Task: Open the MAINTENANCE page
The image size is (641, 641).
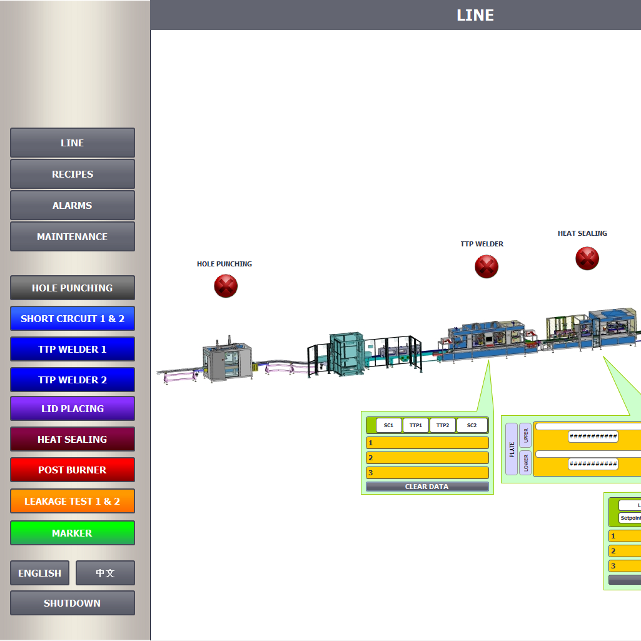Action: pyautogui.click(x=72, y=236)
